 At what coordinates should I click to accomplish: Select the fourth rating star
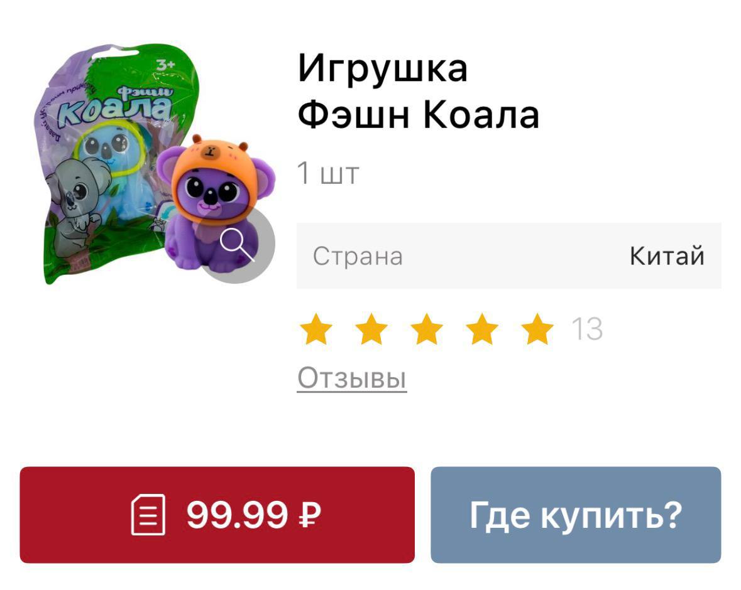(482, 329)
